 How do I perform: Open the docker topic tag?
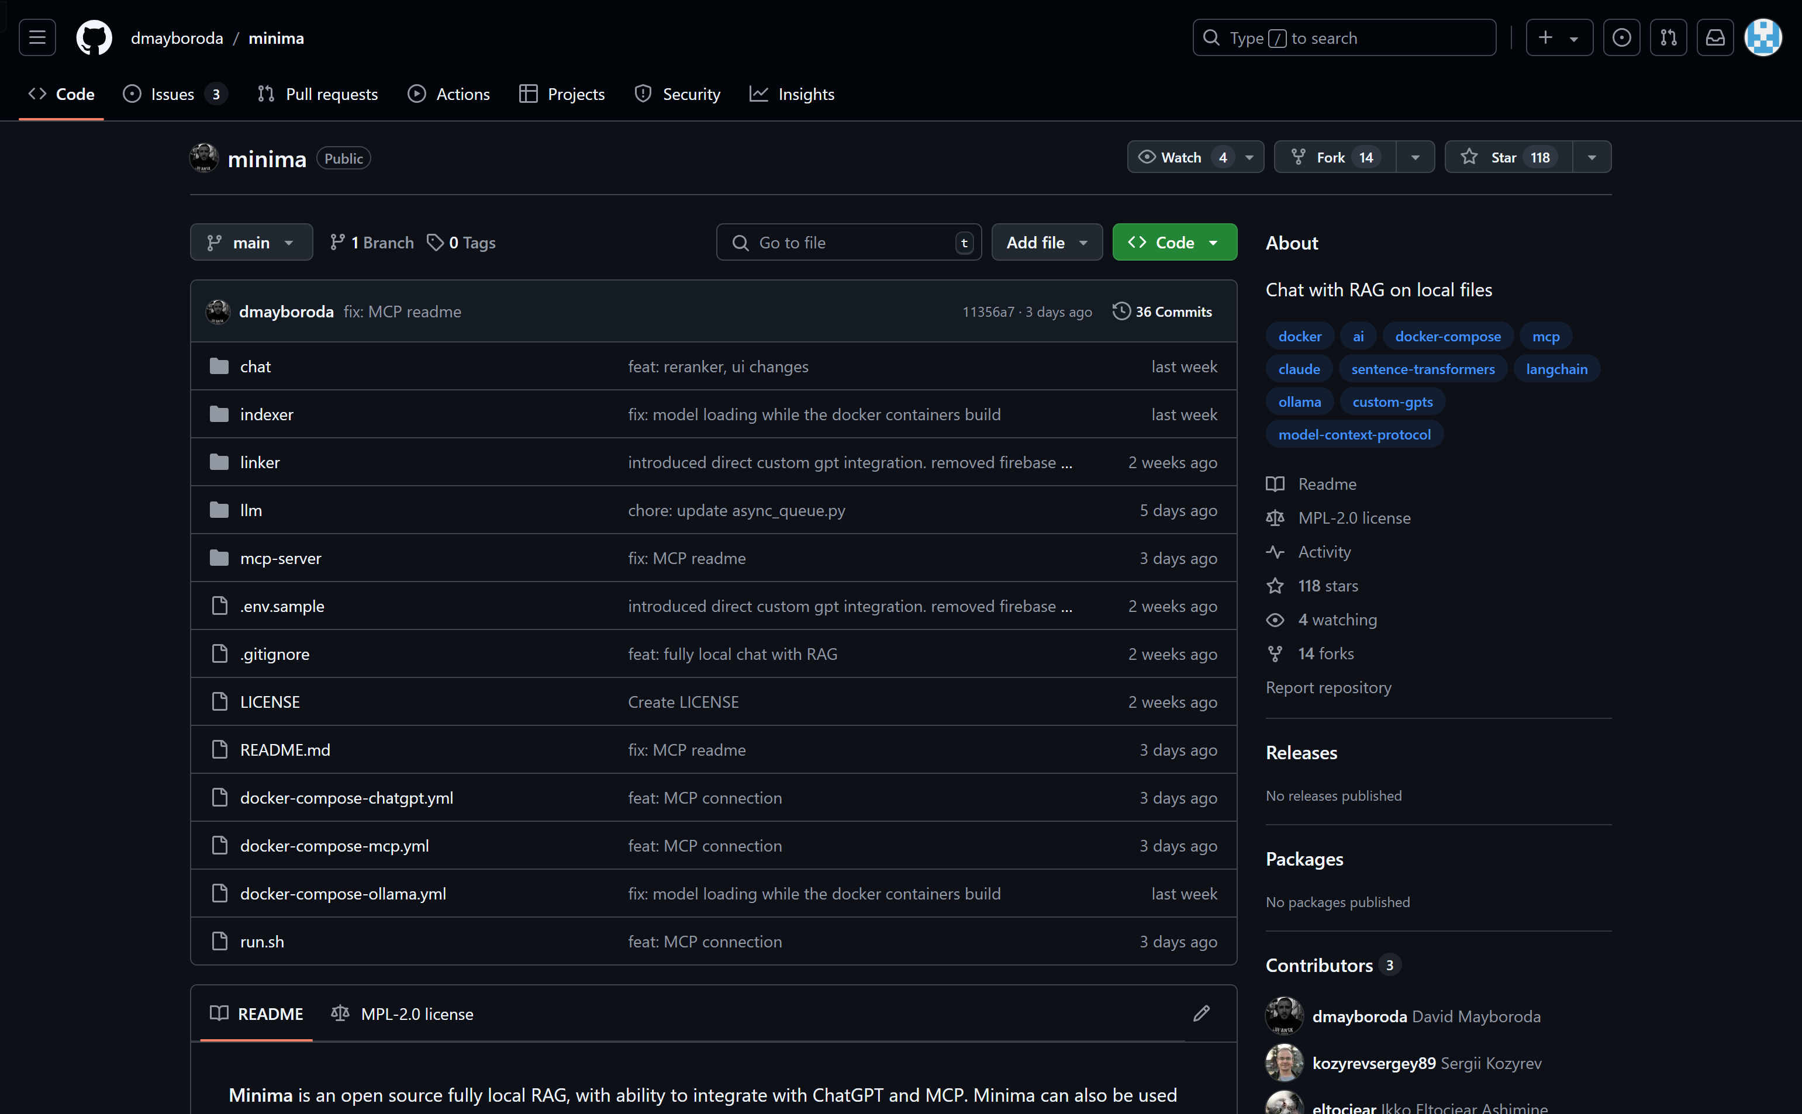point(1299,336)
